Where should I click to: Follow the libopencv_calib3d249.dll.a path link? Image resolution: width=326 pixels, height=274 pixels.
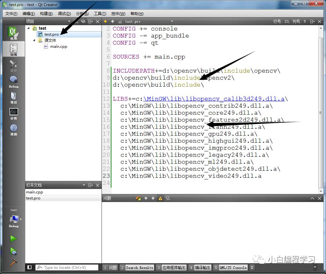coord(214,99)
